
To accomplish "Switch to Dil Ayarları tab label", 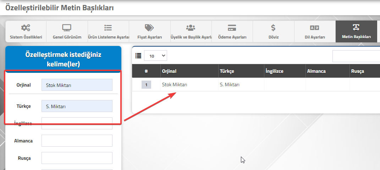I will [315, 37].
